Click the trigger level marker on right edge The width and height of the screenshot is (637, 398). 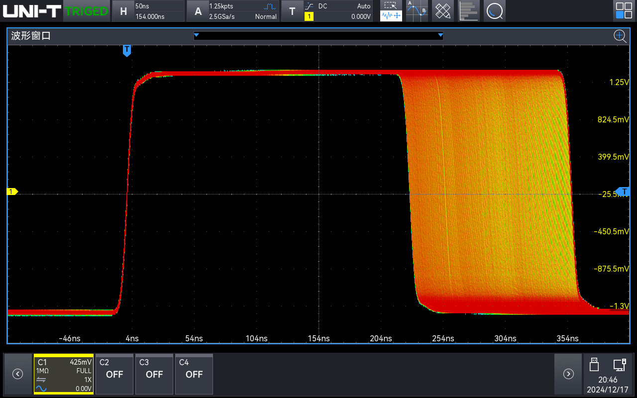tap(624, 192)
